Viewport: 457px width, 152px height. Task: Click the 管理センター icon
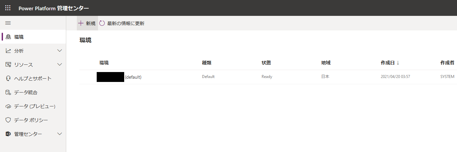pyautogui.click(x=9, y=134)
